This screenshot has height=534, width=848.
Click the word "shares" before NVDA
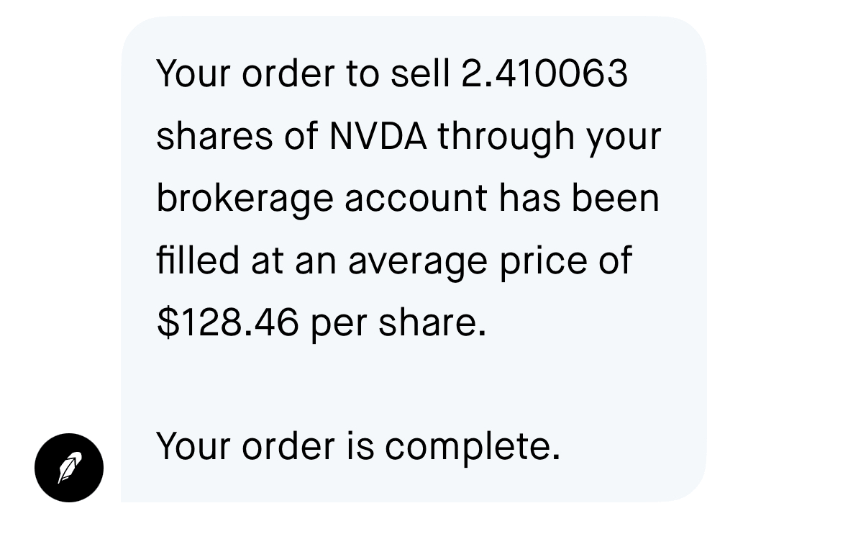[215, 136]
